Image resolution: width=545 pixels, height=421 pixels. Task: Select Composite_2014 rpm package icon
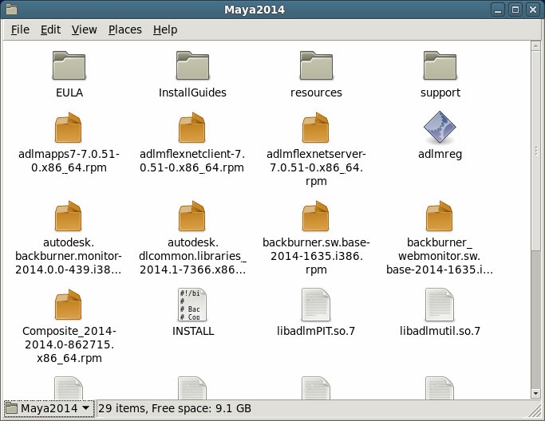[68, 305]
